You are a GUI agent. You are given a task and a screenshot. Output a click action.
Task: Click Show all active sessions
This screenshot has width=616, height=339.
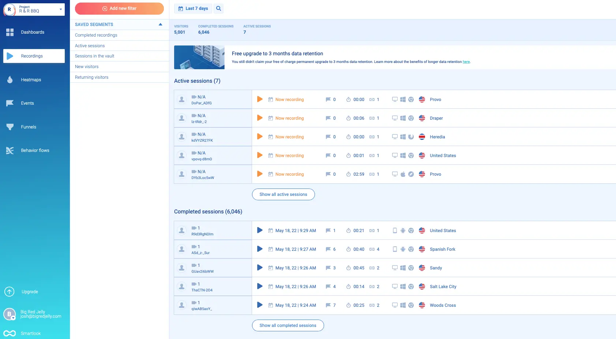283,194
